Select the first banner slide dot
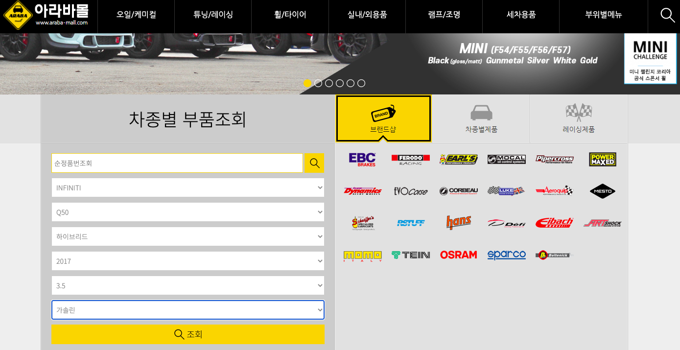The width and height of the screenshot is (680, 350). pyautogui.click(x=307, y=83)
